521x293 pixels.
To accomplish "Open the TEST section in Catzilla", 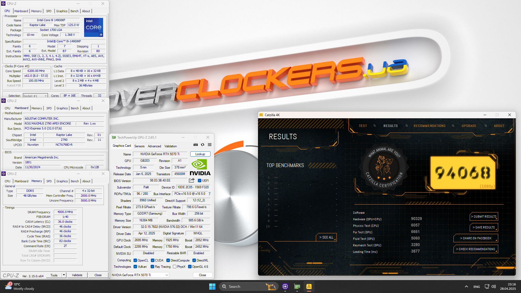I will (x=363, y=126).
